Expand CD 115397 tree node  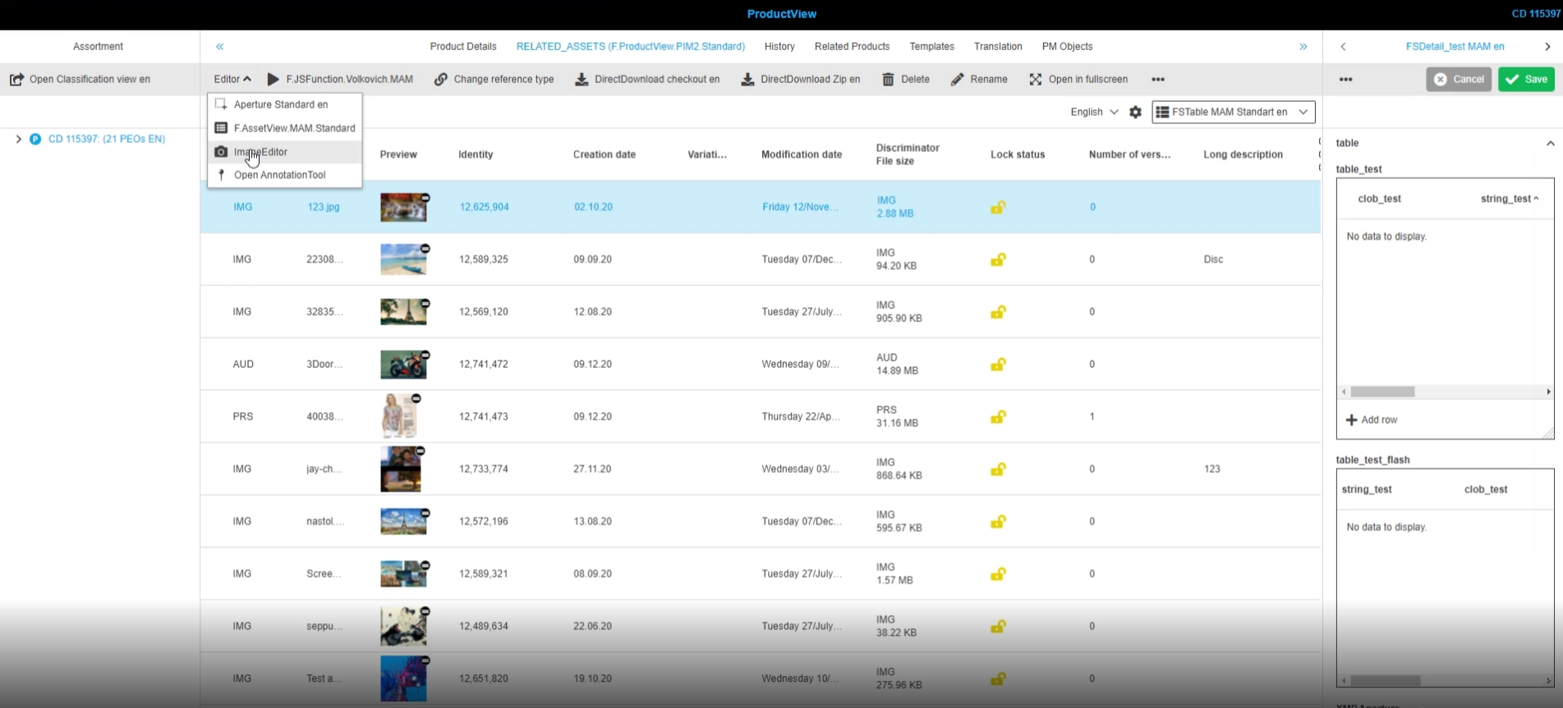18,139
